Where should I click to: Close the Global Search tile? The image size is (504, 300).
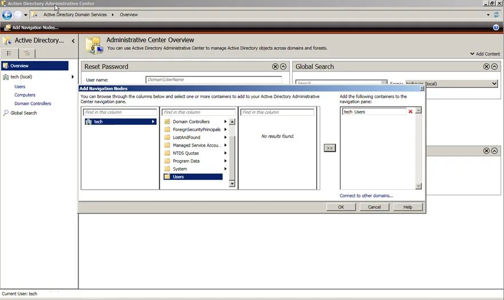(x=486, y=66)
